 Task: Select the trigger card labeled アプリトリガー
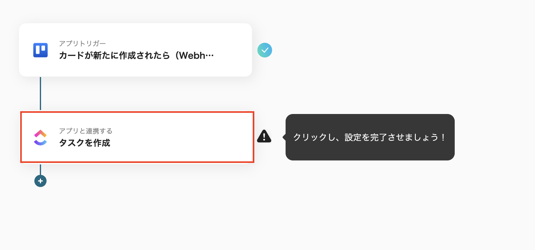click(135, 50)
